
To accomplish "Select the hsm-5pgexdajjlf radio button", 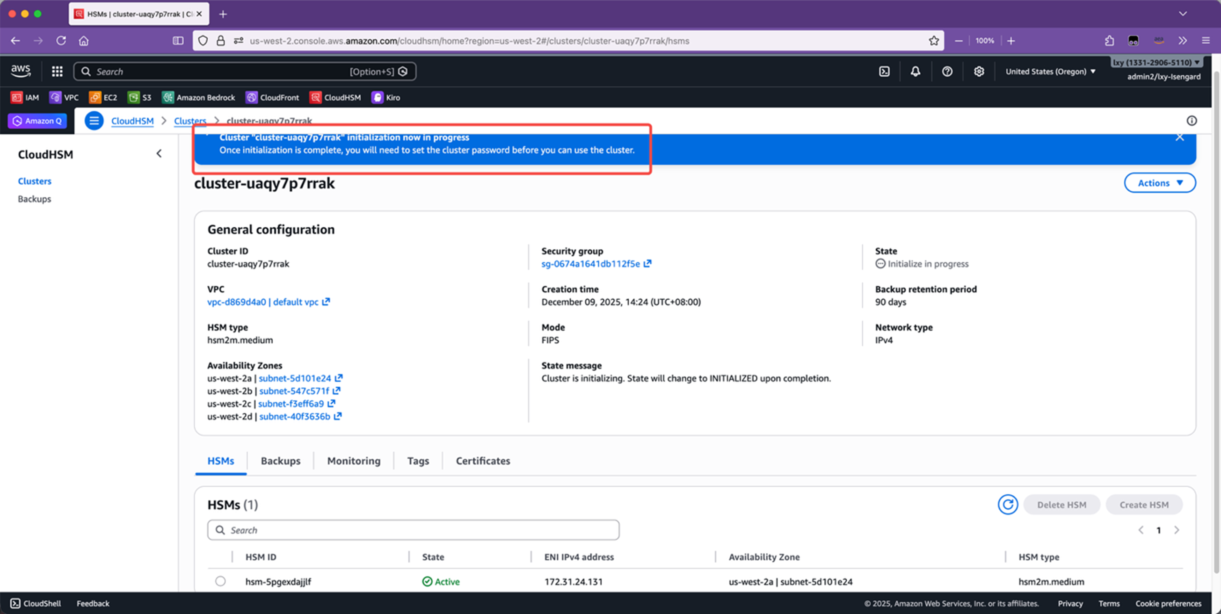I will click(220, 581).
